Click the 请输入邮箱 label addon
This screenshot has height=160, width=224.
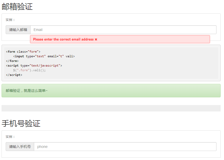point(18,30)
